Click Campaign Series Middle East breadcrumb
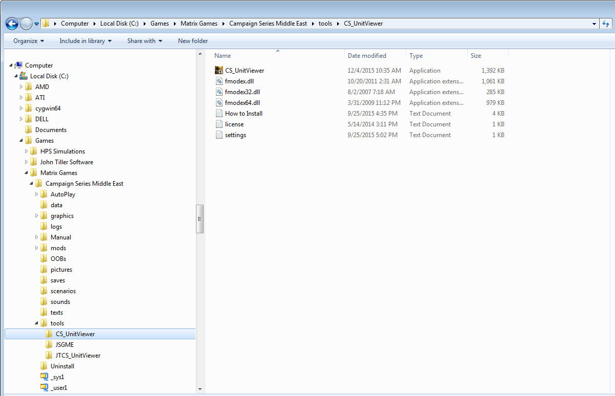This screenshot has width=615, height=396. [268, 24]
